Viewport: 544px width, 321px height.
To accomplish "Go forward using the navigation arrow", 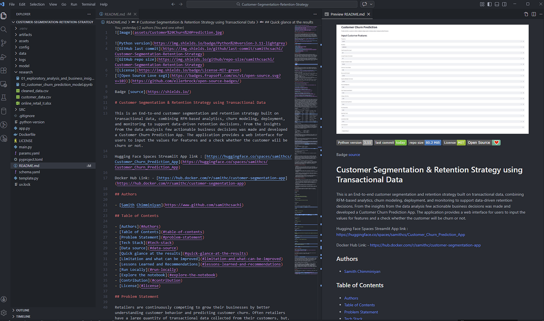I will 181,4.
